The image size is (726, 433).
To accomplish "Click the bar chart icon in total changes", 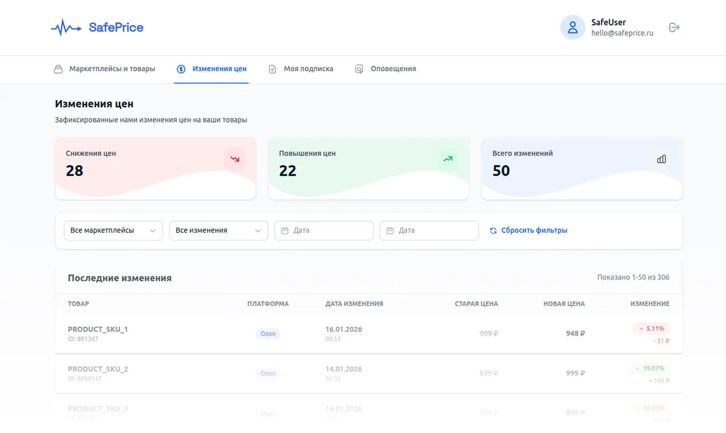I will tap(662, 159).
